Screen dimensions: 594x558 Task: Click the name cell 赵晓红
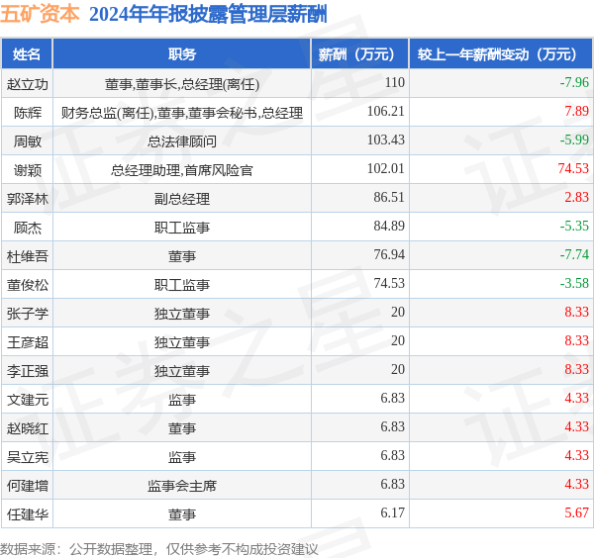pyautogui.click(x=28, y=428)
